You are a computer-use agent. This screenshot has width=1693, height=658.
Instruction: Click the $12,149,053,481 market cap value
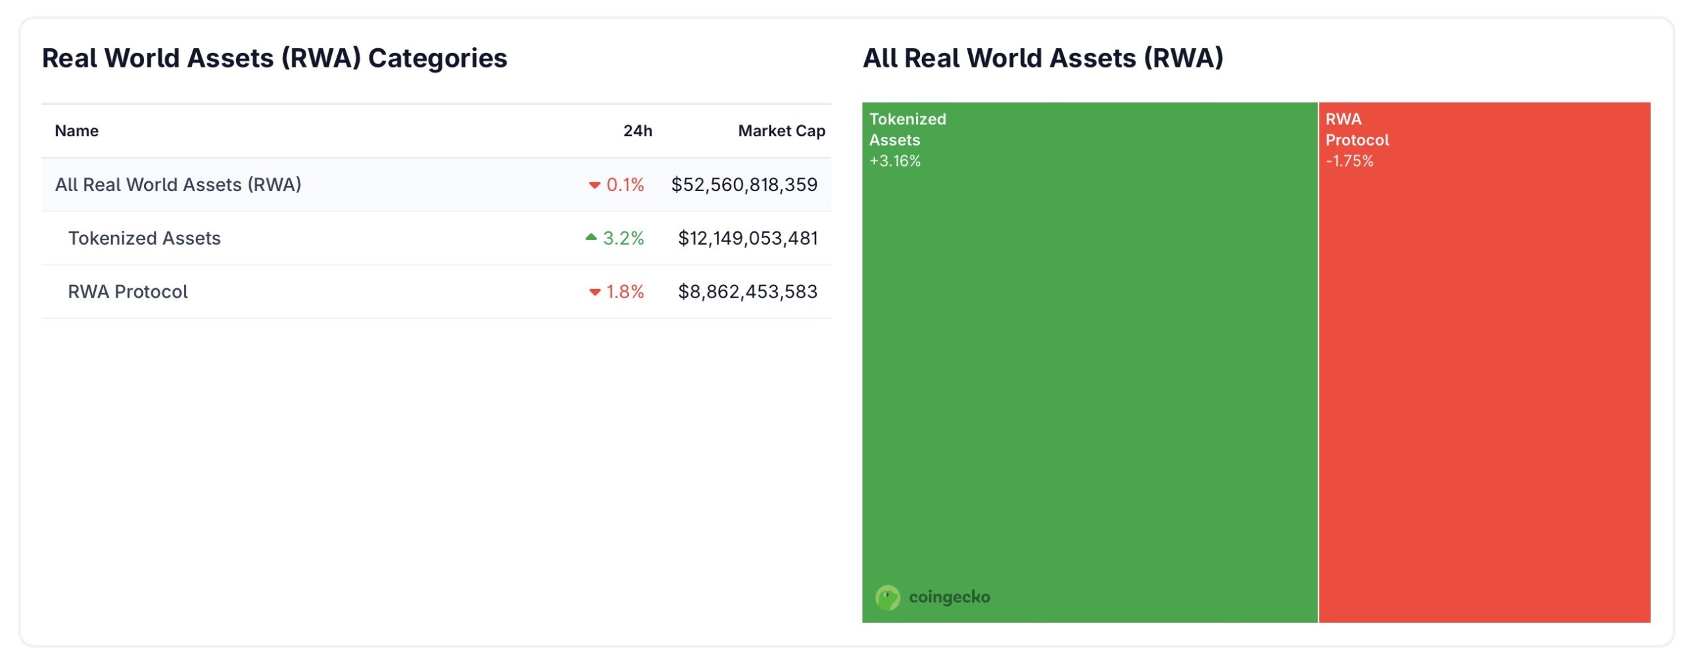748,238
